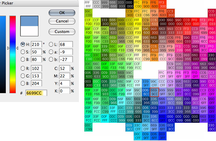Image resolution: width=216 pixels, height=141 pixels.
Task: Select the H (hue) radio button
Action: coord(23,44)
